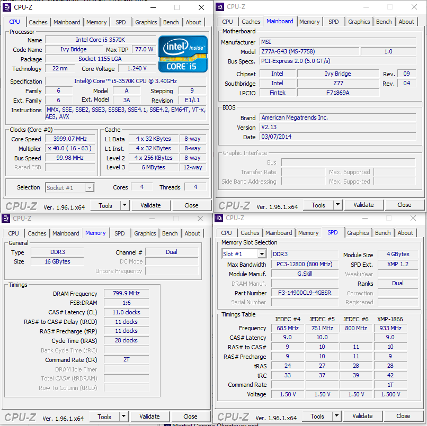Screen dimensions: 427x426
Task: Select Bench tab in the CPU window
Action: coord(171,22)
